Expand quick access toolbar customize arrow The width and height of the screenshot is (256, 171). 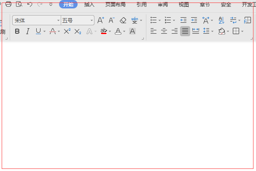pos(51,4)
